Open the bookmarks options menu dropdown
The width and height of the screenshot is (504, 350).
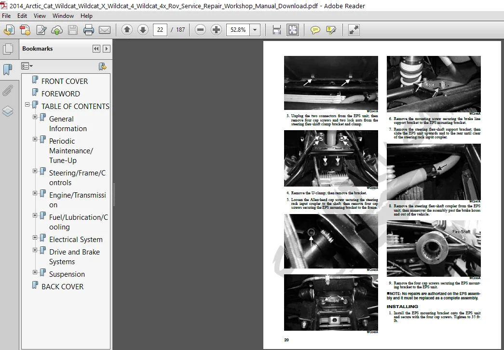[27, 66]
